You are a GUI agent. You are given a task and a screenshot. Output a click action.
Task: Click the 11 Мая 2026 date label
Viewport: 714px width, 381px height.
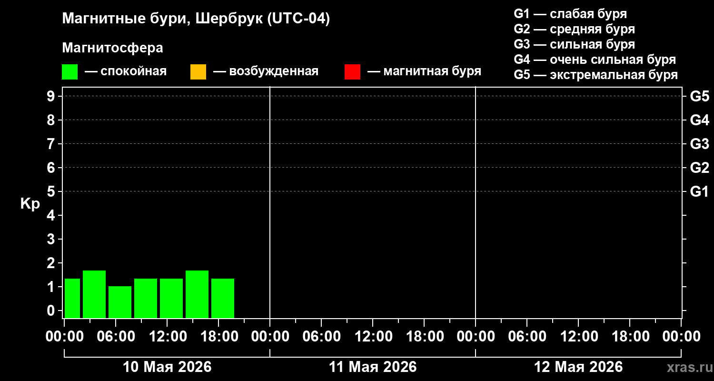[x=373, y=367]
